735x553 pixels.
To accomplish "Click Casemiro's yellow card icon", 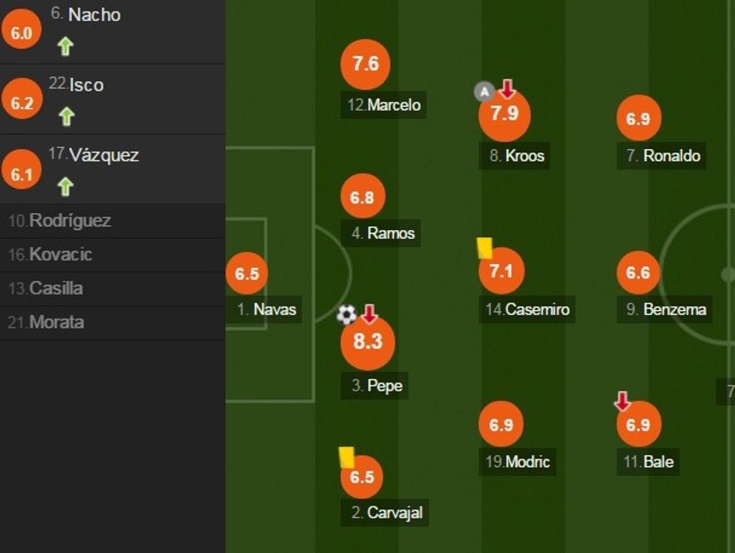I will click(484, 248).
